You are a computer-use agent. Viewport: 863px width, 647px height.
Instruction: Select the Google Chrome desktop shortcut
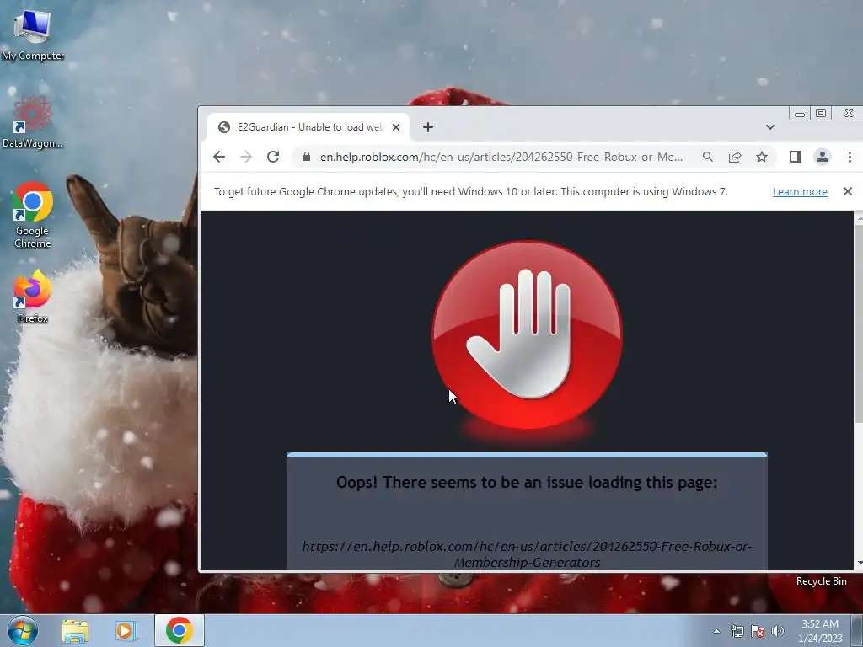point(33,215)
